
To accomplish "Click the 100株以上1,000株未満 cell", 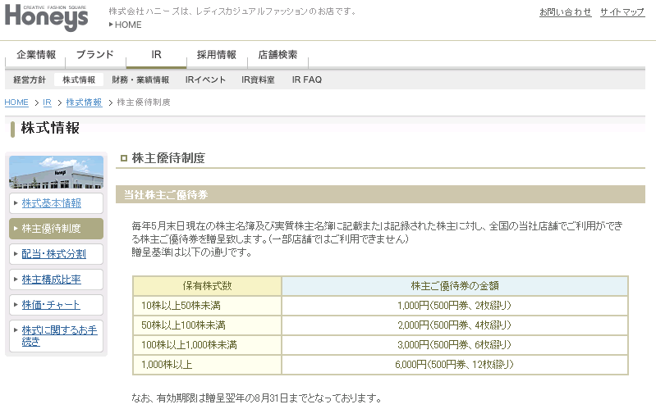I will pos(207,345).
